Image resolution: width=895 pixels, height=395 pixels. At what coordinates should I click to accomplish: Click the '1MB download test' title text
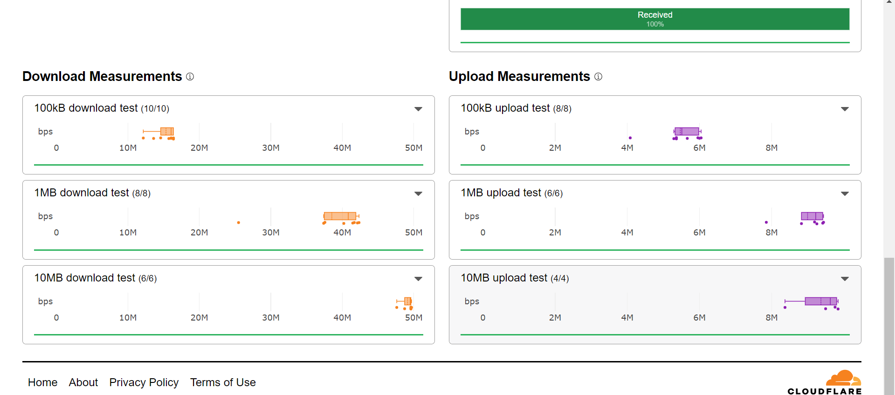(81, 193)
